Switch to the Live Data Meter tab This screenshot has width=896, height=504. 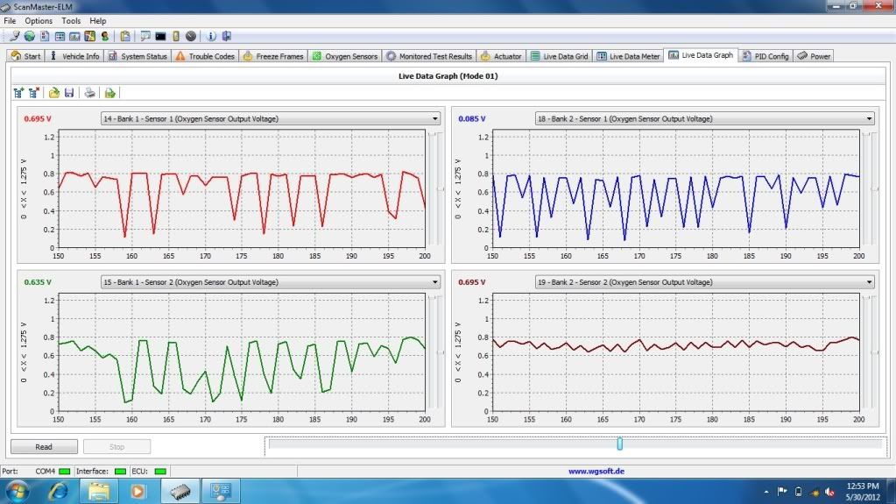(628, 56)
